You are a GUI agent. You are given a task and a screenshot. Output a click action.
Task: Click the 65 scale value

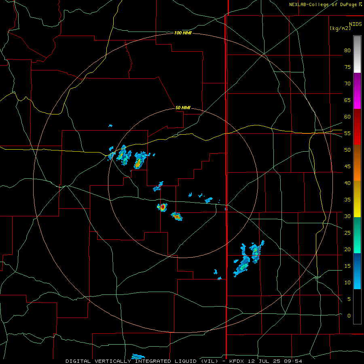[x=347, y=100]
